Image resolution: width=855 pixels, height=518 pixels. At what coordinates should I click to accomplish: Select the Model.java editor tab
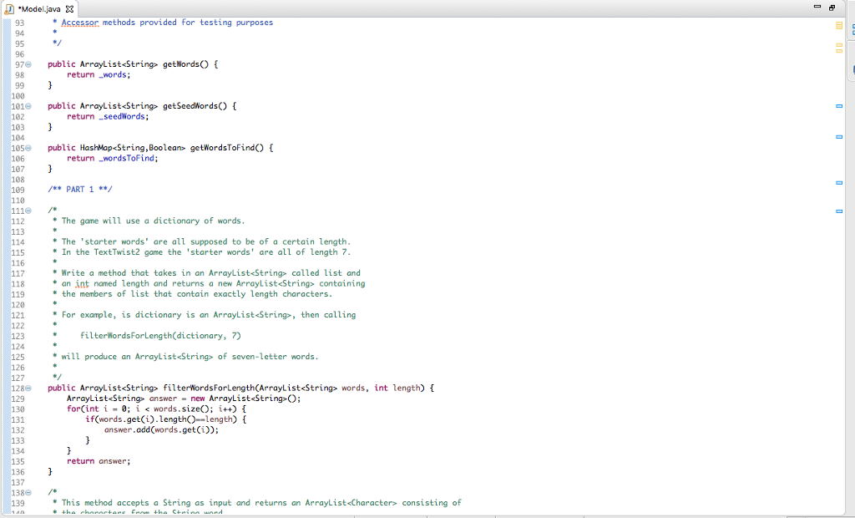click(40, 9)
